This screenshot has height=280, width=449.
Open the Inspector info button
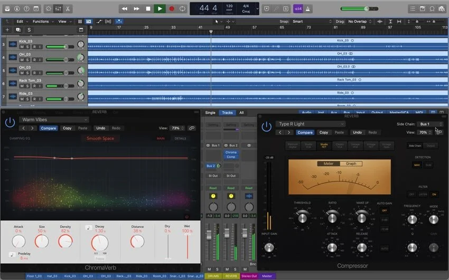click(17, 8)
